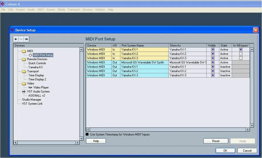Click Port System Name Yamaha KX-3 Out

pyautogui.click(x=144, y=75)
